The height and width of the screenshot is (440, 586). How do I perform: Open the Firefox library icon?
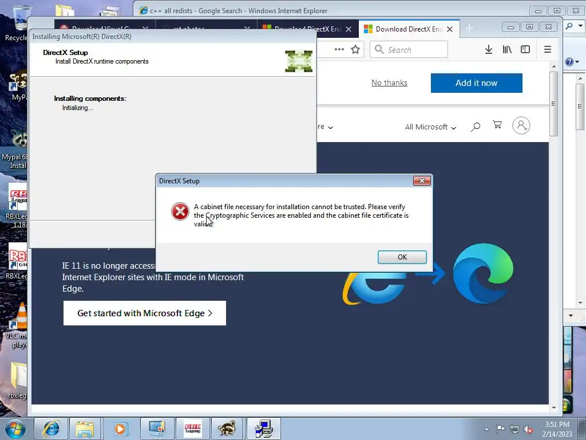coord(507,49)
